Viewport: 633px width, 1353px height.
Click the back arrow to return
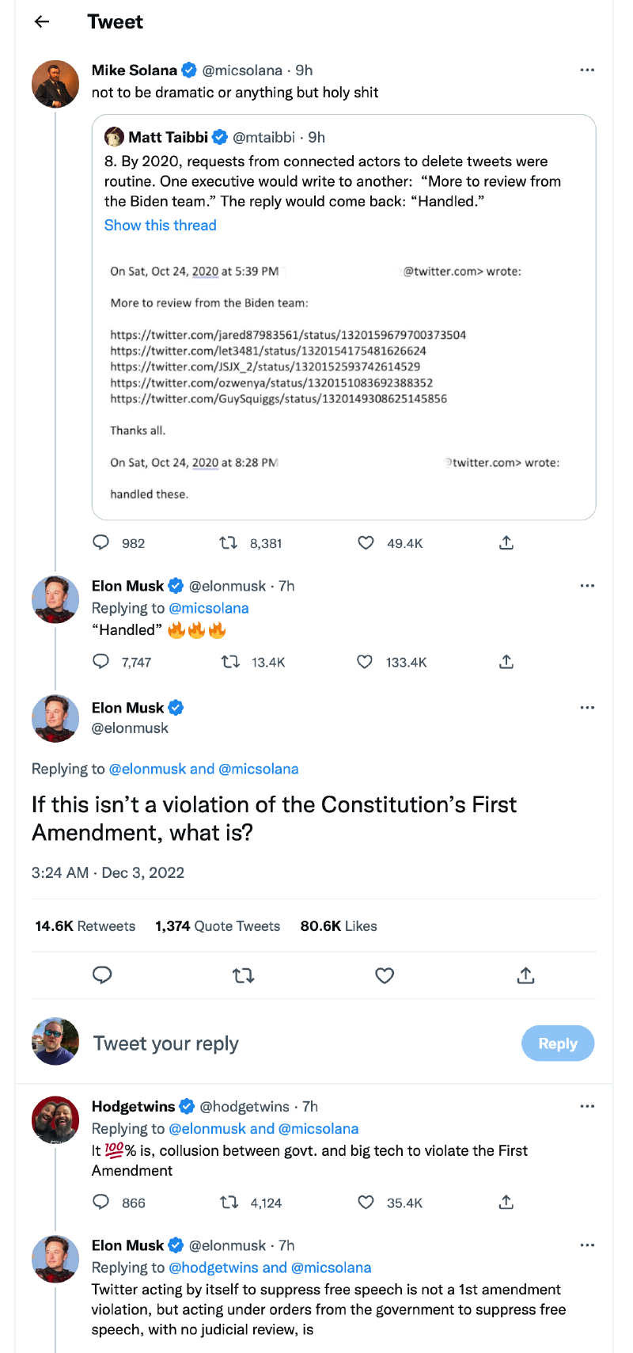[x=40, y=21]
